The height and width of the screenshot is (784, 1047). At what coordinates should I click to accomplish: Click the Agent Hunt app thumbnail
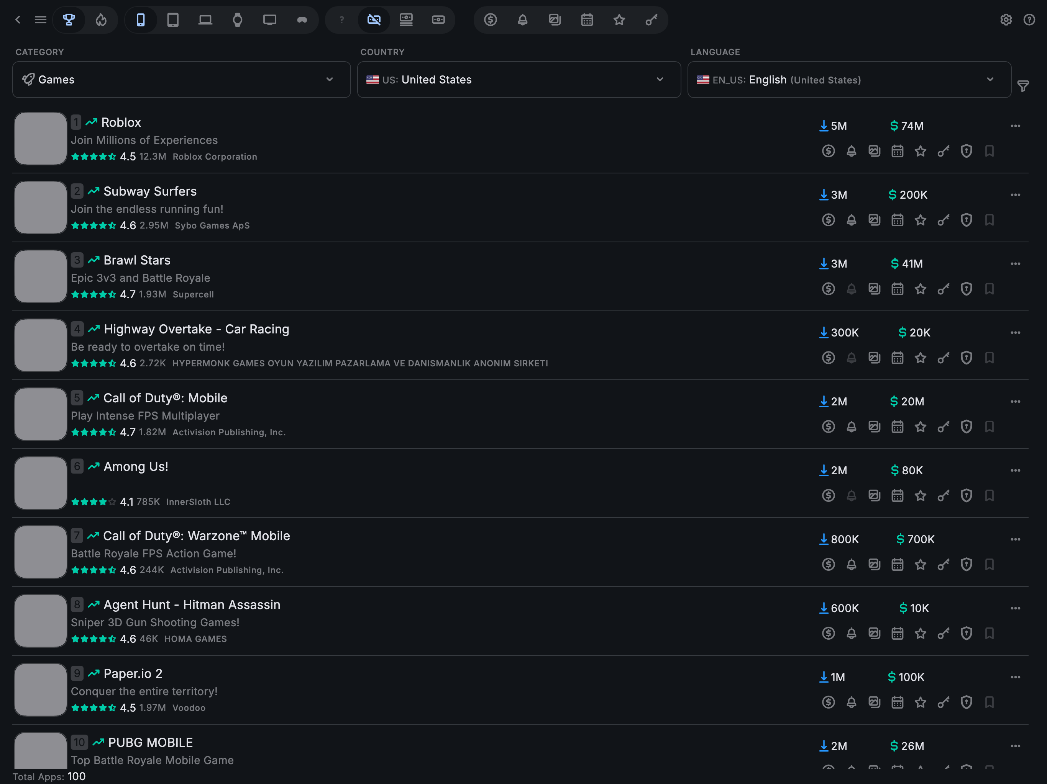[41, 621]
